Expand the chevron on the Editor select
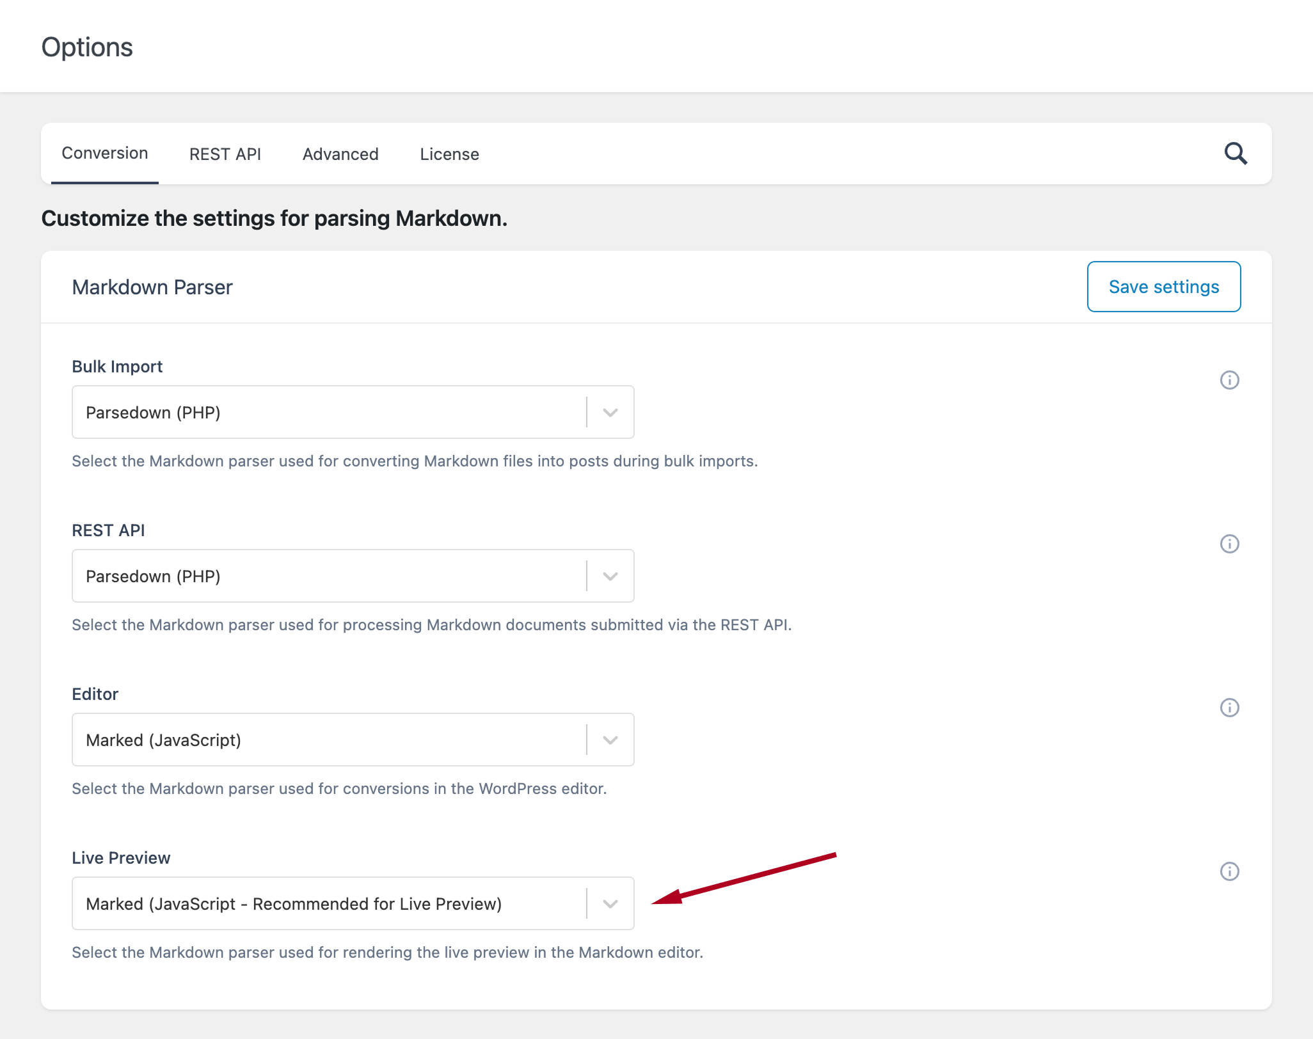 pos(609,740)
